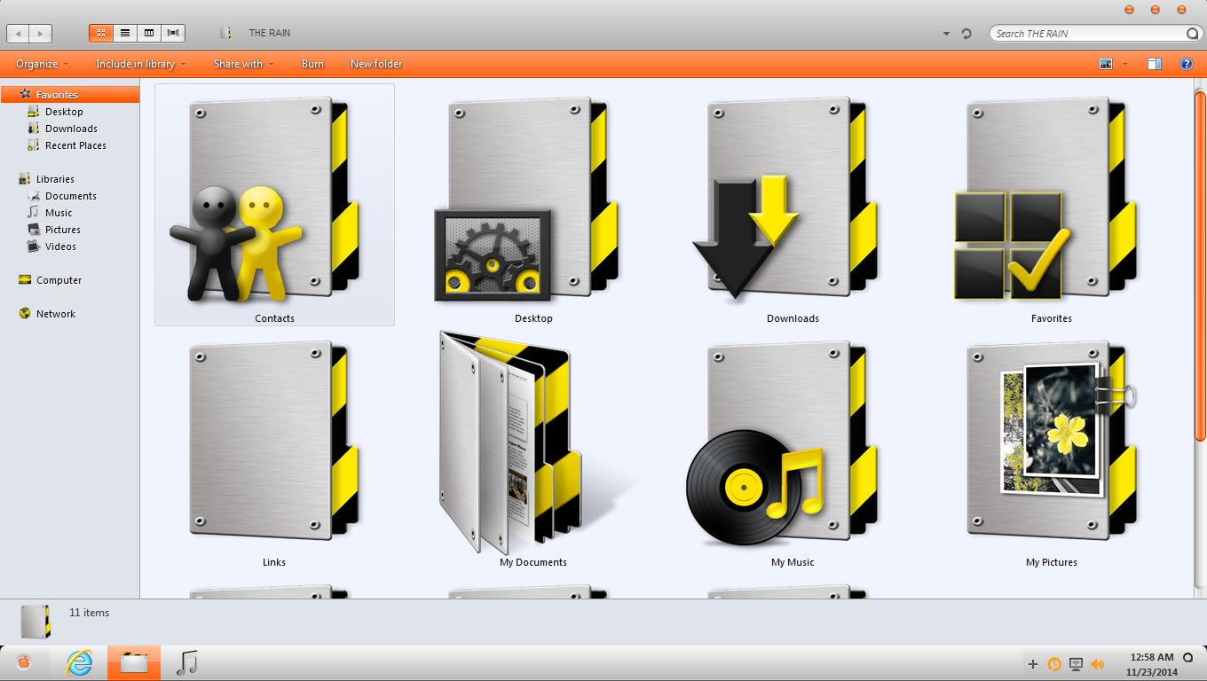This screenshot has width=1207, height=681.
Task: Click the Contacts folder name label
Action: tap(274, 318)
